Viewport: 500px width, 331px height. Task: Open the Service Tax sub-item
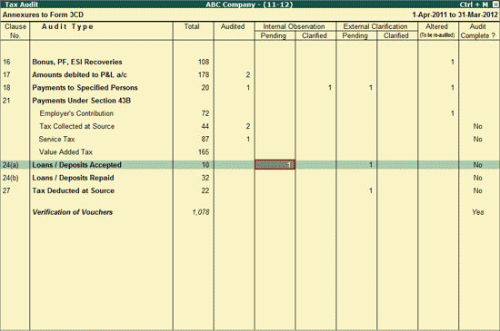[x=56, y=140]
